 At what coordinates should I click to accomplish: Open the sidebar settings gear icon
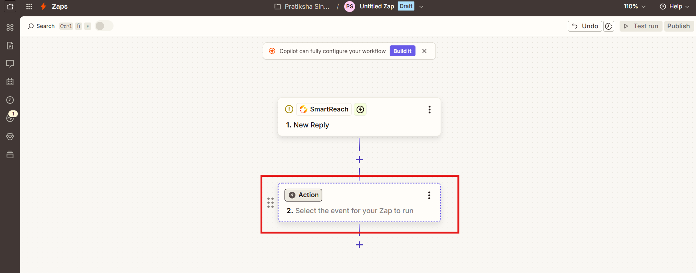pos(10,136)
